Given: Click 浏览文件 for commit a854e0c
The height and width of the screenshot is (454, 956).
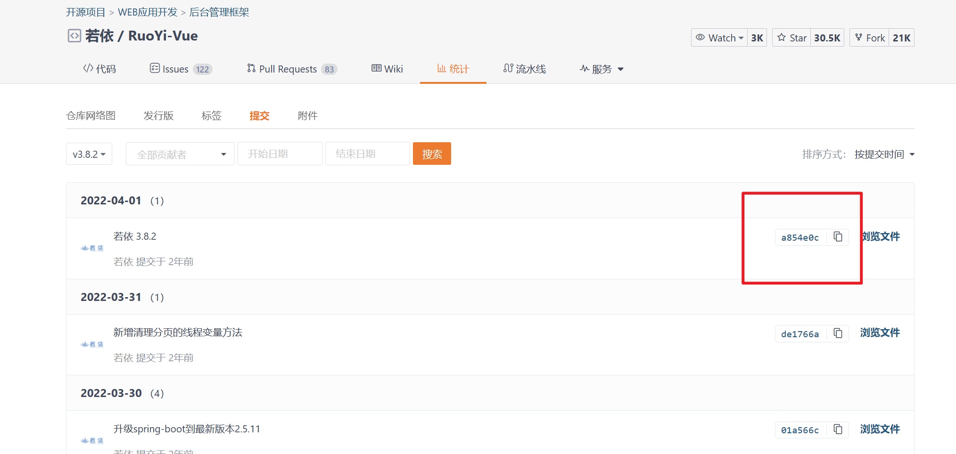Looking at the screenshot, I should pyautogui.click(x=880, y=236).
